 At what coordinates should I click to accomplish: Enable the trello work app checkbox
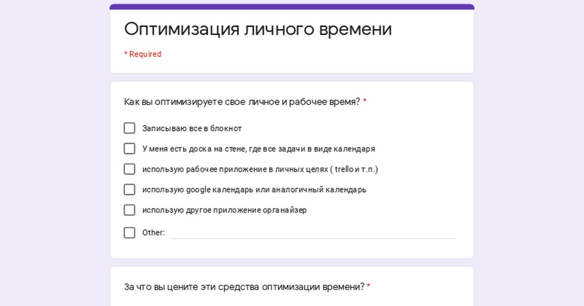129,169
